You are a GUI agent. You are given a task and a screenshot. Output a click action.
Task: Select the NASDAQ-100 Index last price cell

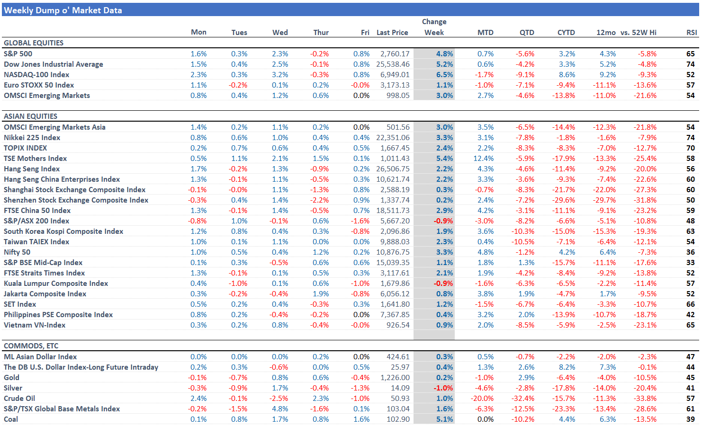pos(393,74)
